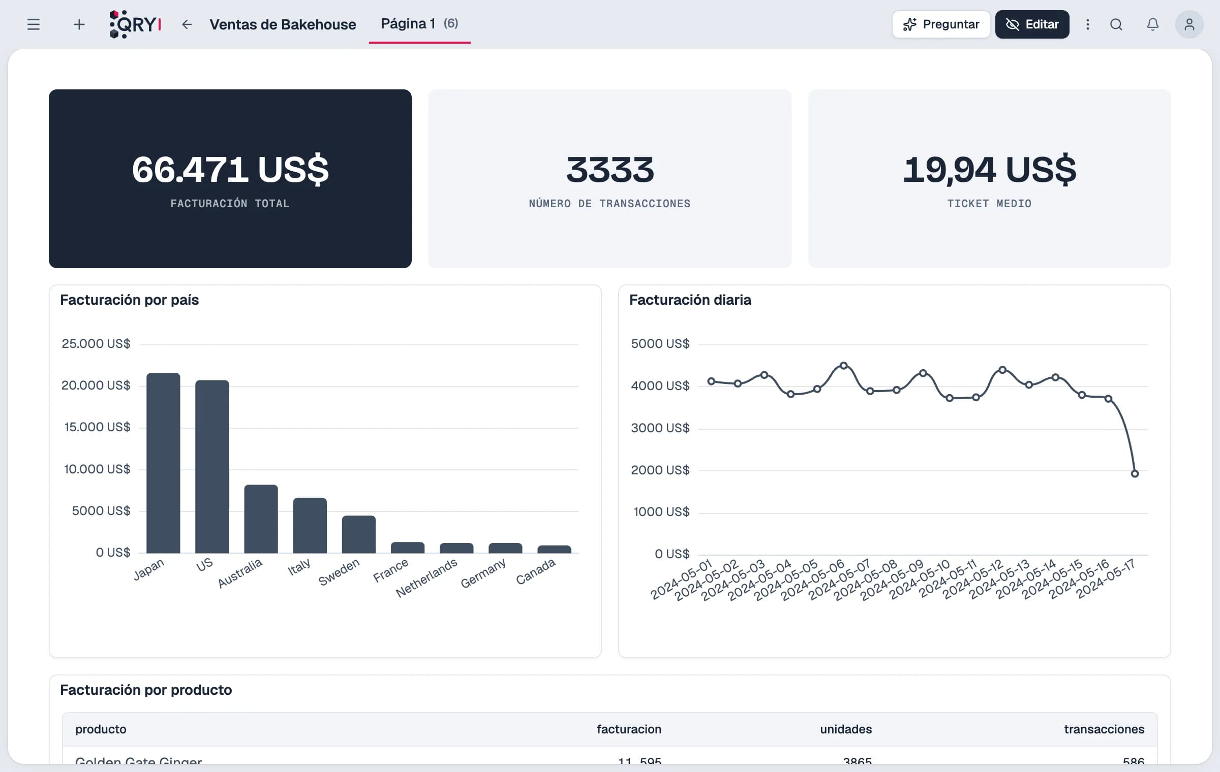Click the France axis label

coord(390,570)
